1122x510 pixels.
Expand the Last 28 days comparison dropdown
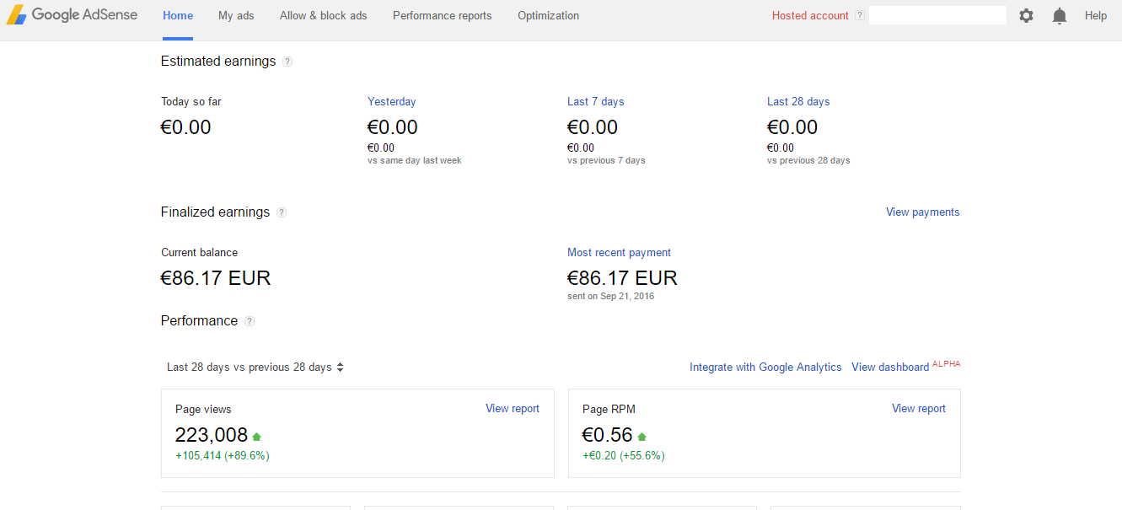coord(255,368)
